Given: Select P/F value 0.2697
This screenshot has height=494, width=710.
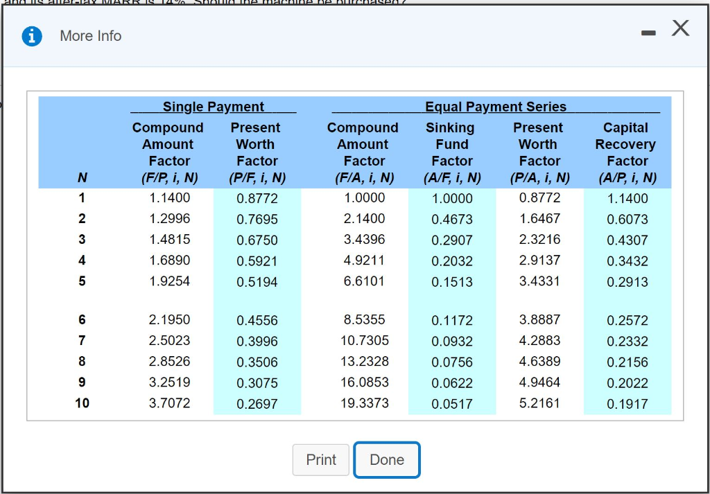Looking at the screenshot, I should pyautogui.click(x=257, y=403).
